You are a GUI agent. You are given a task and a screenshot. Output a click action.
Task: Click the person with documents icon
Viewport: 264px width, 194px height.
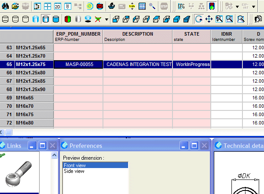tap(258, 19)
